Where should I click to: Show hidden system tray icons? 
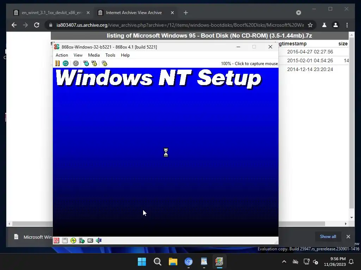point(284,262)
